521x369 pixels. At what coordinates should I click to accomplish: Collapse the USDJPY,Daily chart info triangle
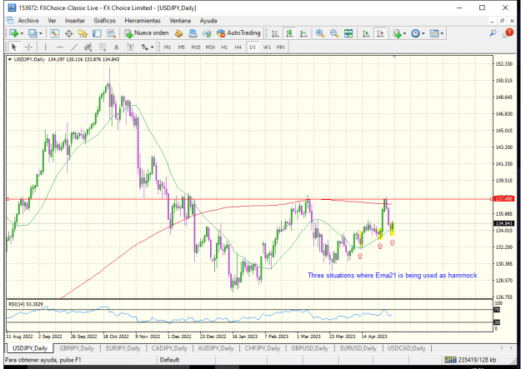click(x=10, y=59)
